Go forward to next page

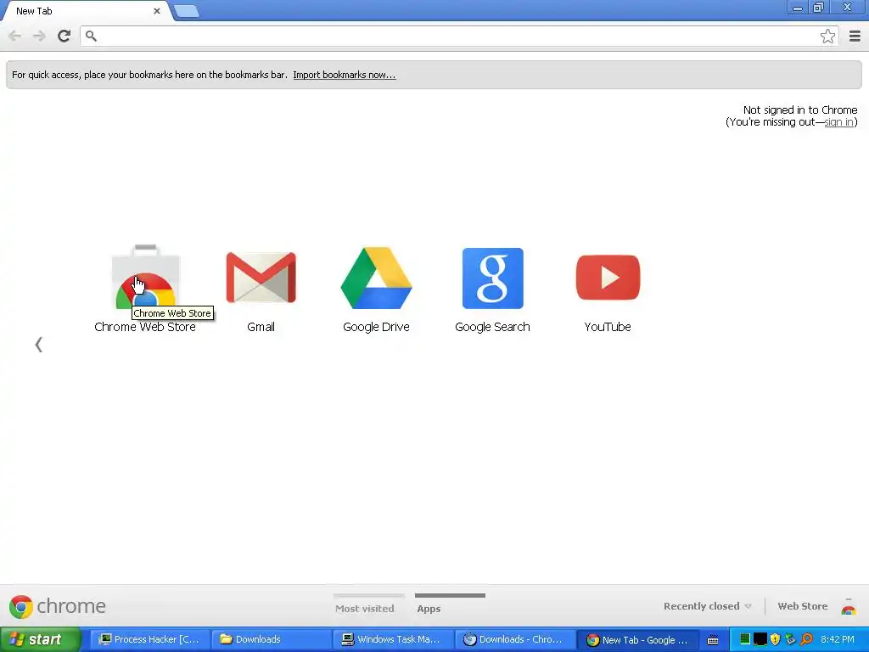tap(39, 36)
